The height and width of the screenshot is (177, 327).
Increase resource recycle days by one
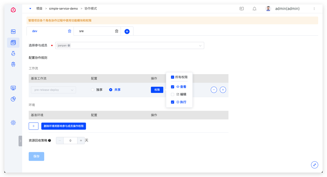[x=81, y=140]
